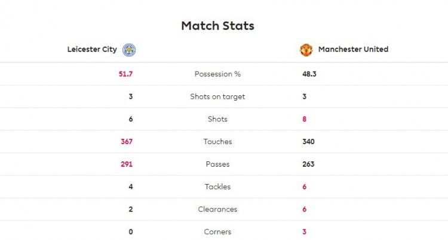This screenshot has width=448, height=240.
Task: Click Manchester United's 340 touches value
Action: click(x=309, y=142)
